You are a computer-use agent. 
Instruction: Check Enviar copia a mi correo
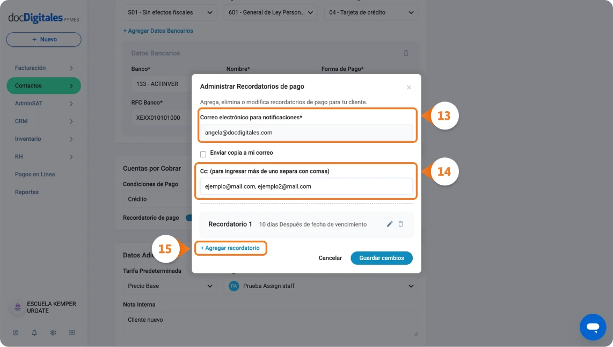tap(203, 154)
